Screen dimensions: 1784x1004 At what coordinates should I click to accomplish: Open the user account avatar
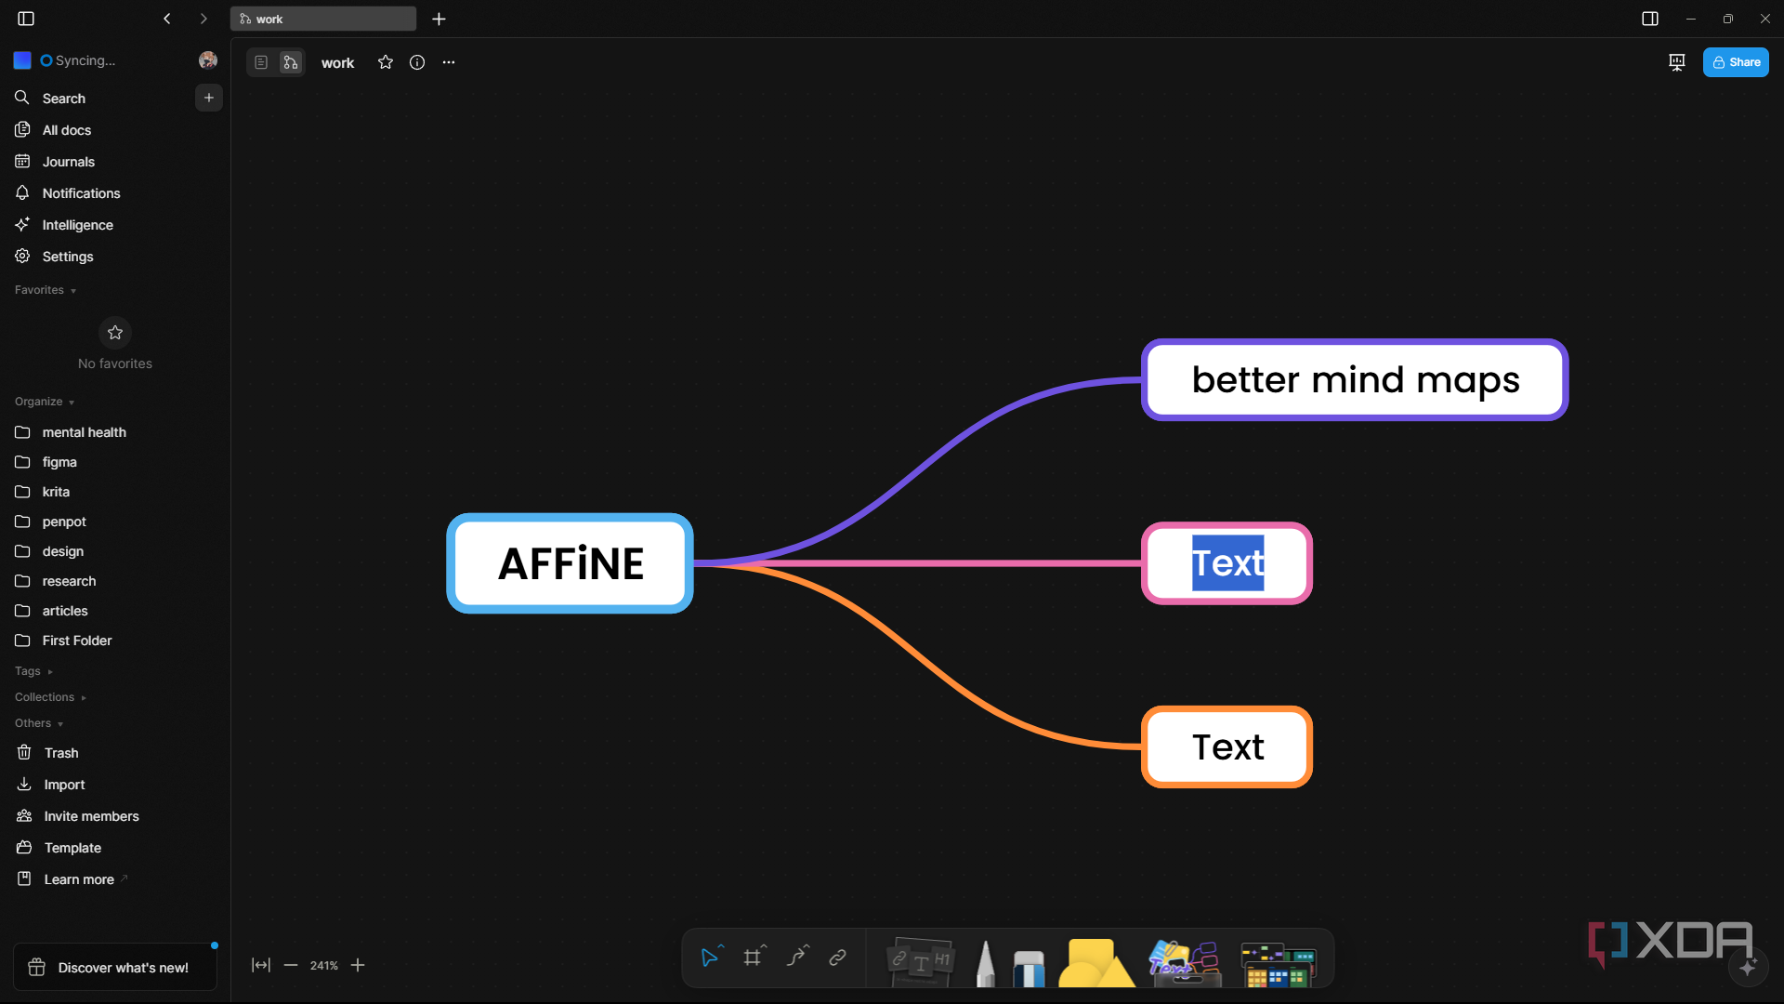click(208, 60)
